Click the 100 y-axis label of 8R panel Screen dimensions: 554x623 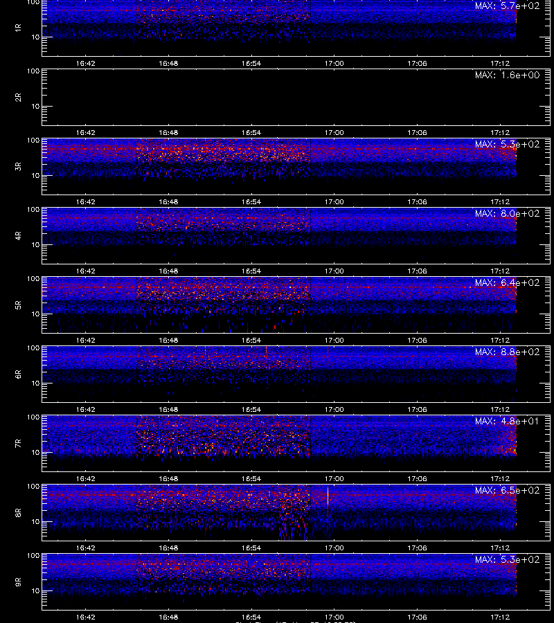(x=33, y=487)
